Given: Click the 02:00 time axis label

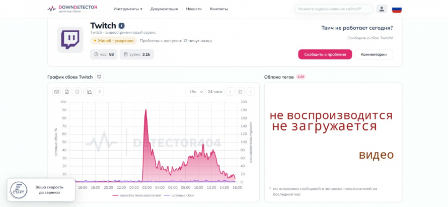Looking at the screenshot, I should tap(147, 187).
